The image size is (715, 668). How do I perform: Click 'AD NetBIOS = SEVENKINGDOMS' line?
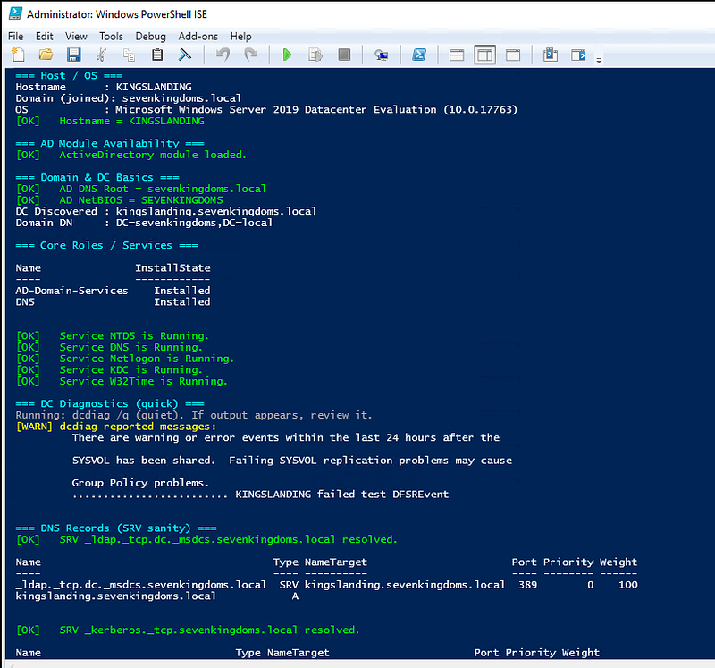(x=120, y=200)
